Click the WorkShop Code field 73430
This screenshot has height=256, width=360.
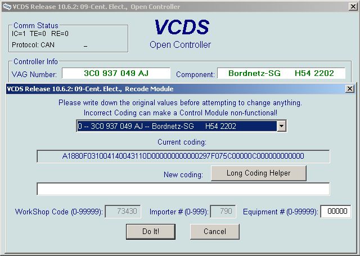[x=123, y=211]
